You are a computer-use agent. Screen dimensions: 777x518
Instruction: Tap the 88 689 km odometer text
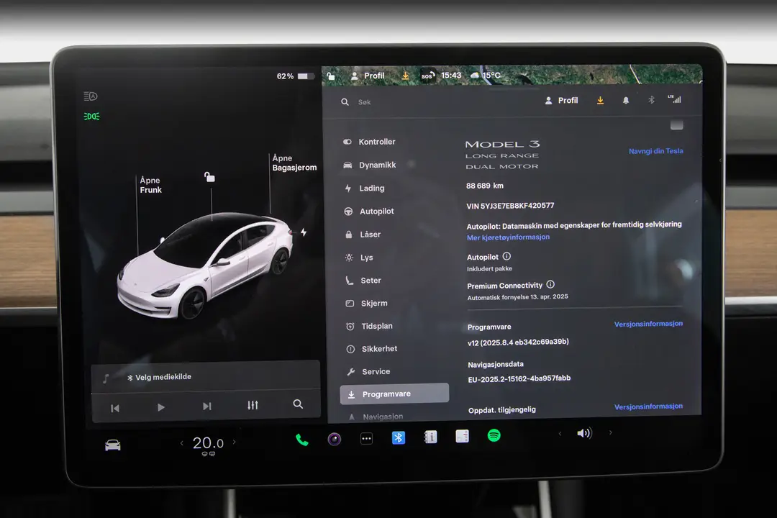[485, 186]
